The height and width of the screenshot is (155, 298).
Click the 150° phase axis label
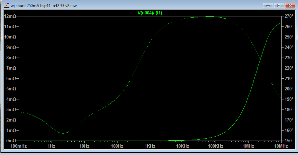coord(289,141)
